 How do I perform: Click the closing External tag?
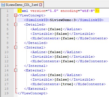tap(36, 89)
